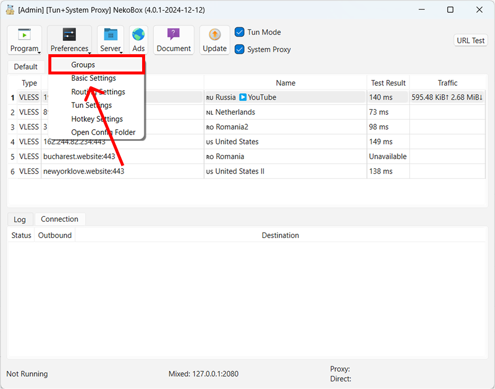The height and width of the screenshot is (389, 495).
Task: Click the Ads globe icon
Action: (138, 35)
